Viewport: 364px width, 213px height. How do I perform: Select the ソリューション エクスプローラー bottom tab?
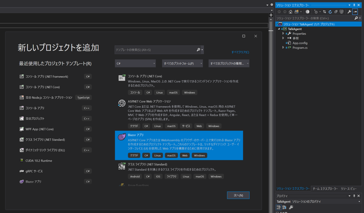[293, 189]
